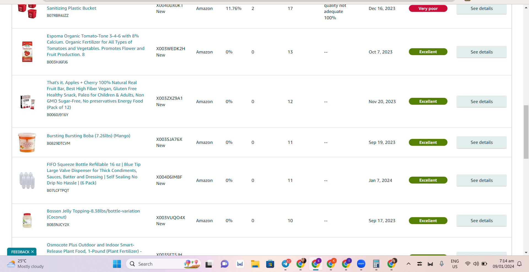Open Bursting Boba Mango product link
The width and height of the screenshot is (529, 272).
[x=88, y=136]
